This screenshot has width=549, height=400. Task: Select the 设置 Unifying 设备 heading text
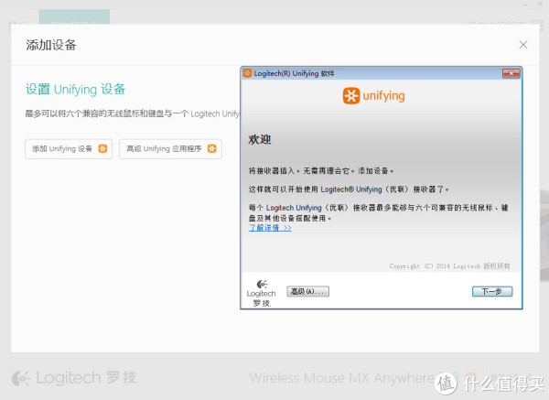click(75, 90)
